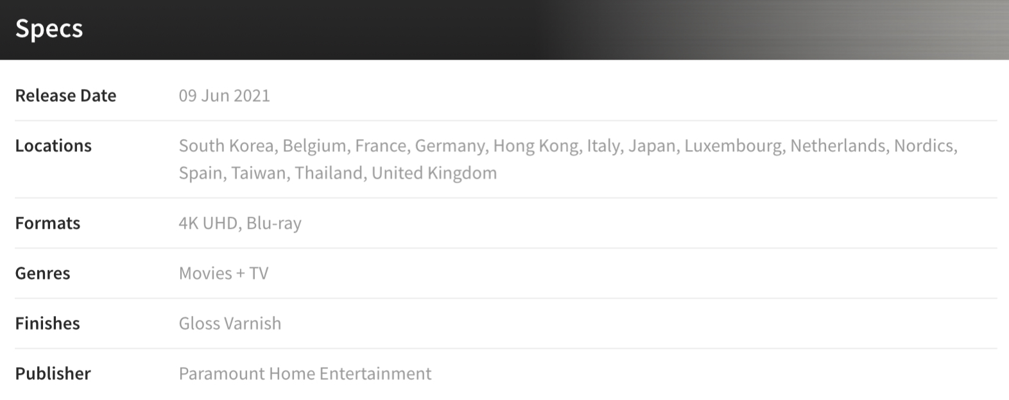Image resolution: width=1009 pixels, height=400 pixels.
Task: Open the Blu-ray format link
Action: pyautogui.click(x=273, y=223)
